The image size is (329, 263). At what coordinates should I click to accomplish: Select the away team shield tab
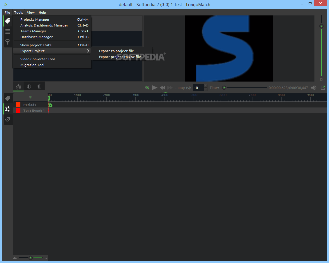(39, 87)
